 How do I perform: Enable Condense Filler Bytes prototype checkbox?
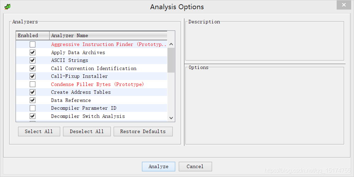coord(33,84)
